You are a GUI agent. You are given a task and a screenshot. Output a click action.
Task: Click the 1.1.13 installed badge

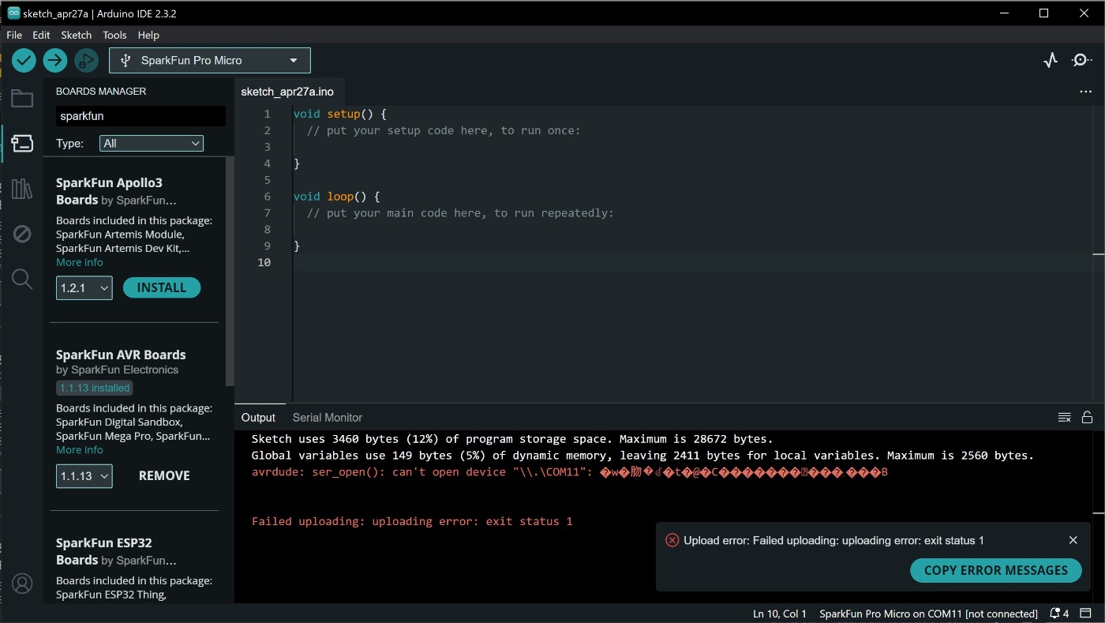(x=95, y=388)
